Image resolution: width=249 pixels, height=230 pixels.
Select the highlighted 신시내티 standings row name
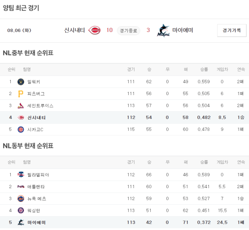click(36, 117)
